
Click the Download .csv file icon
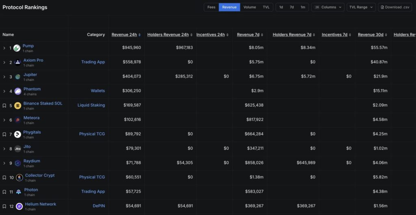point(383,7)
